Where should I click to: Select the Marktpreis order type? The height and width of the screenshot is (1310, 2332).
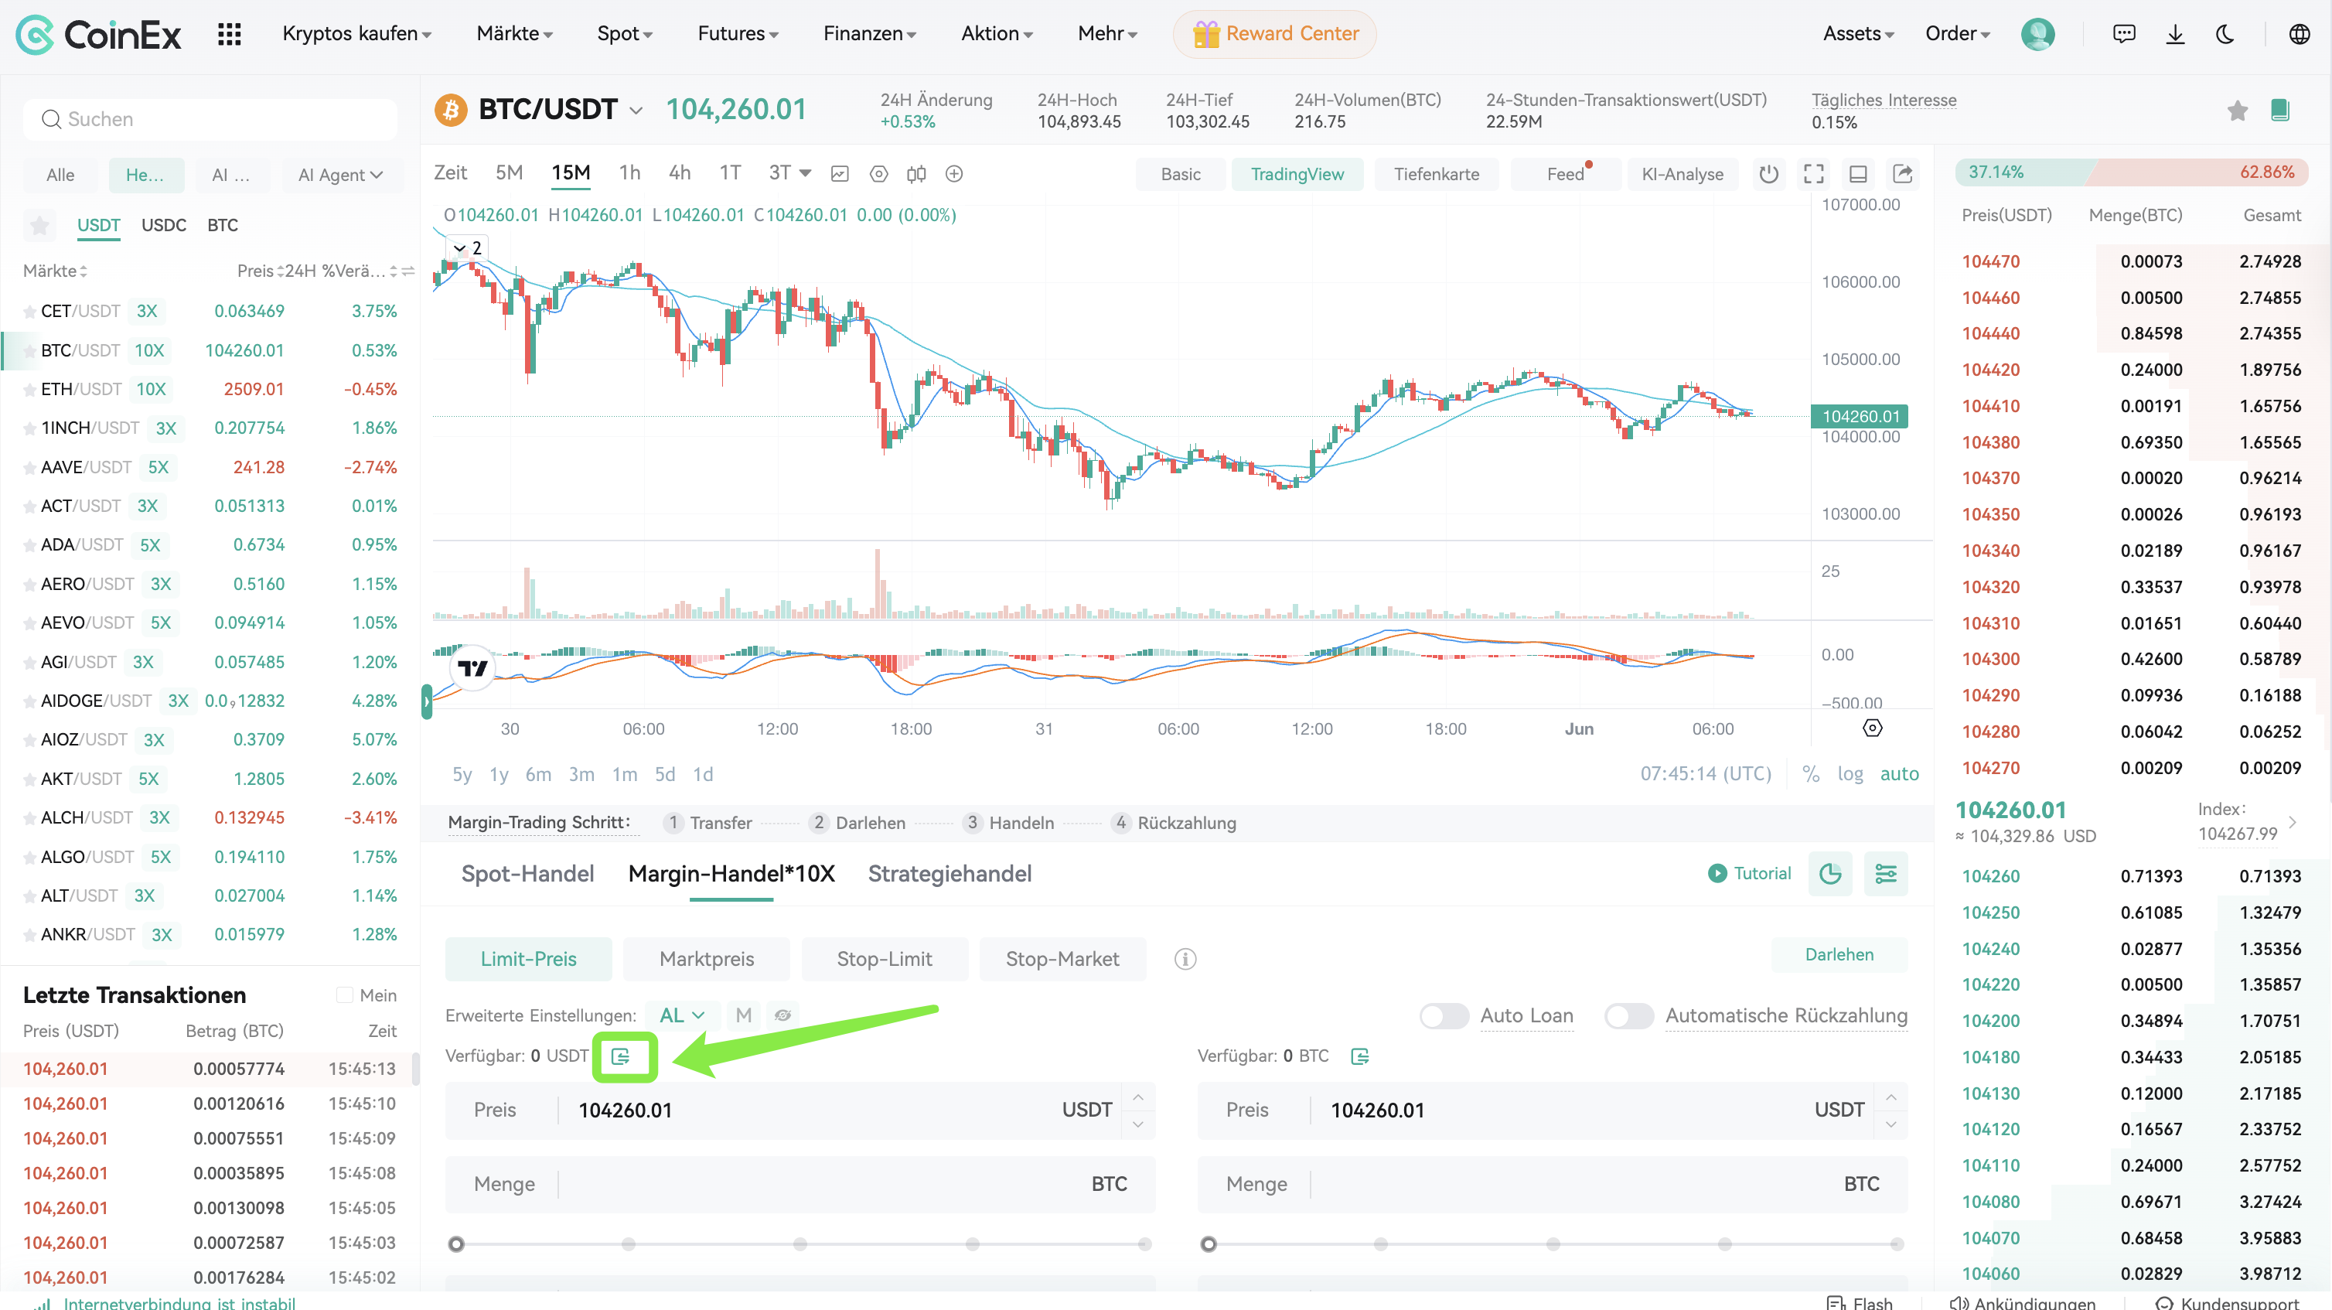(706, 959)
